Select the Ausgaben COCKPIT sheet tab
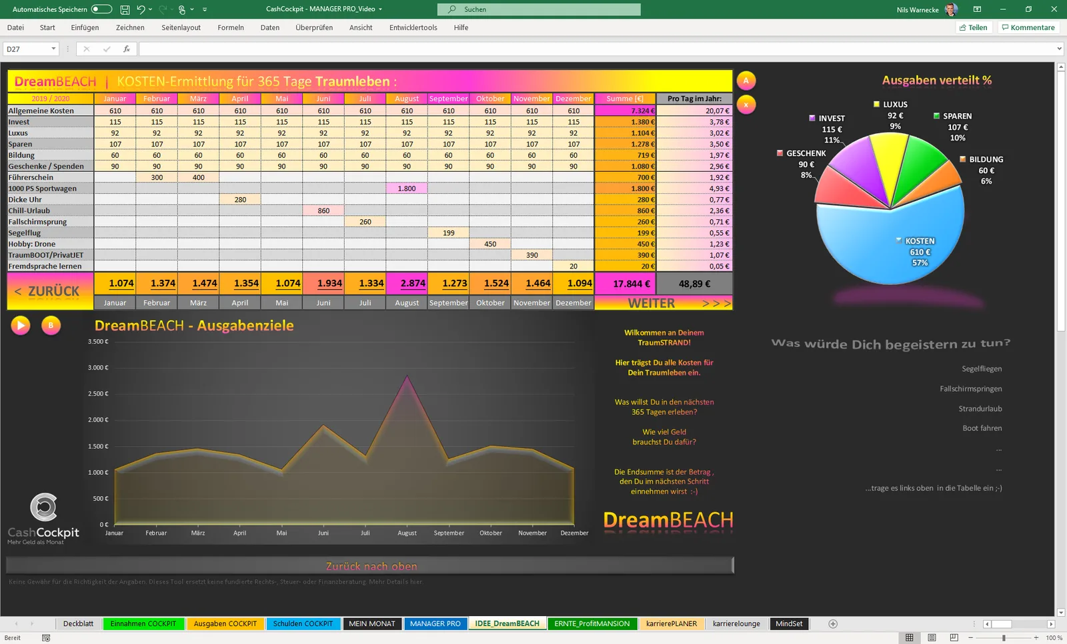1067x644 pixels. click(x=225, y=624)
